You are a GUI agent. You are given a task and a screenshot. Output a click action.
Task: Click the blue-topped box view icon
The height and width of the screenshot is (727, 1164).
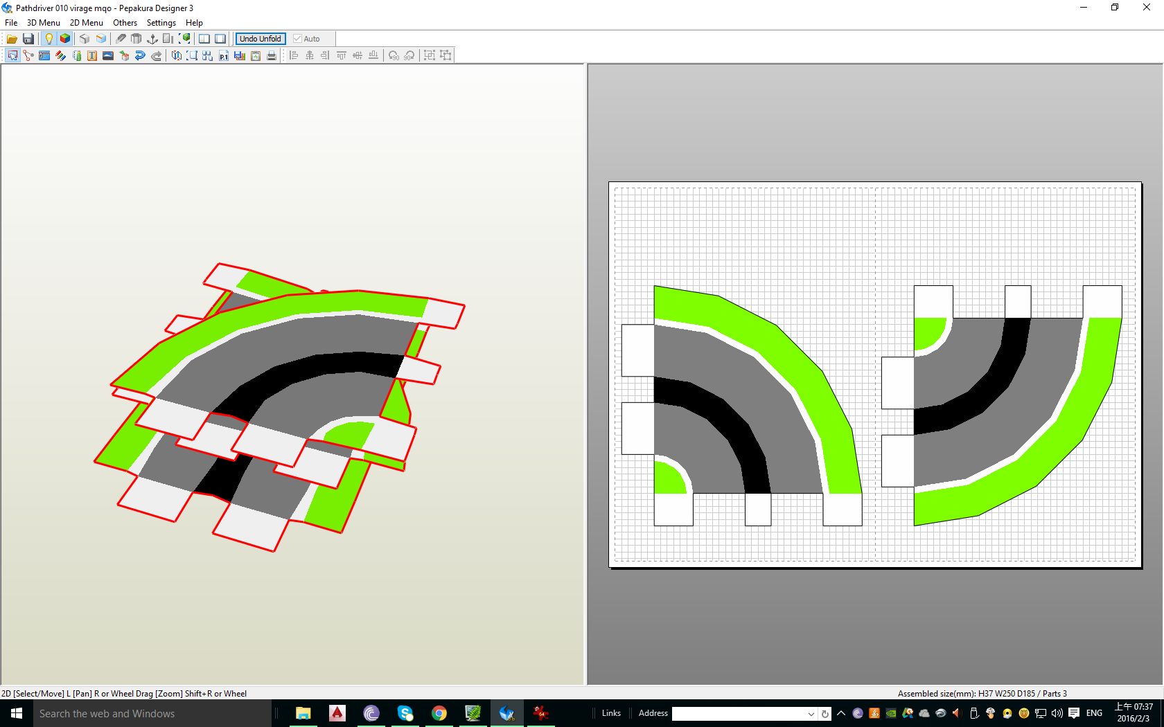coord(101,39)
